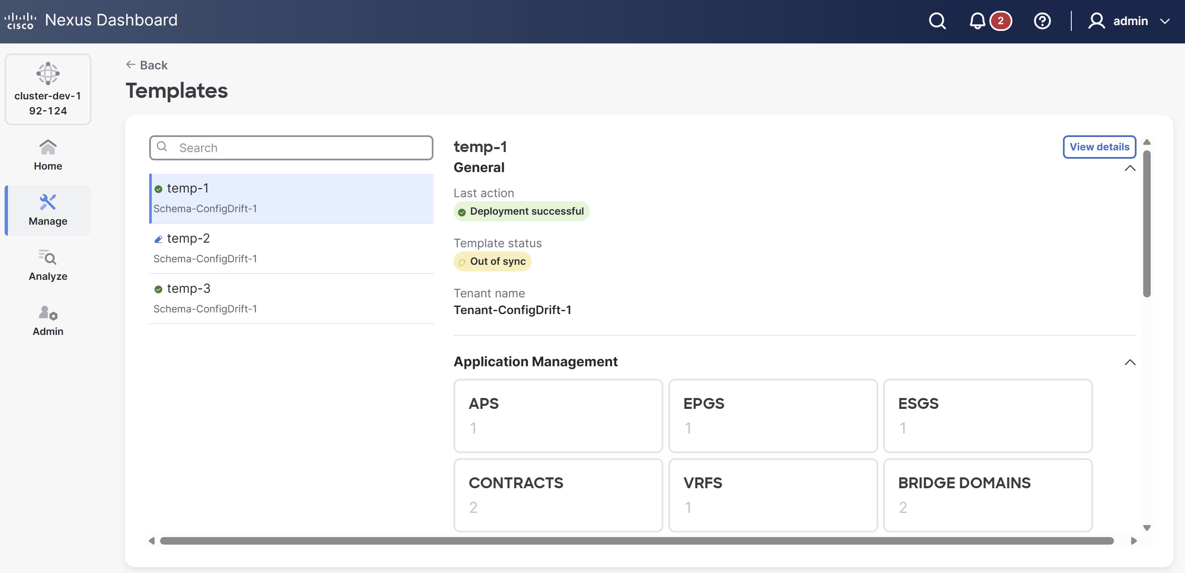Image resolution: width=1185 pixels, height=573 pixels.
Task: Click the Deployment successful status badge
Action: point(521,211)
